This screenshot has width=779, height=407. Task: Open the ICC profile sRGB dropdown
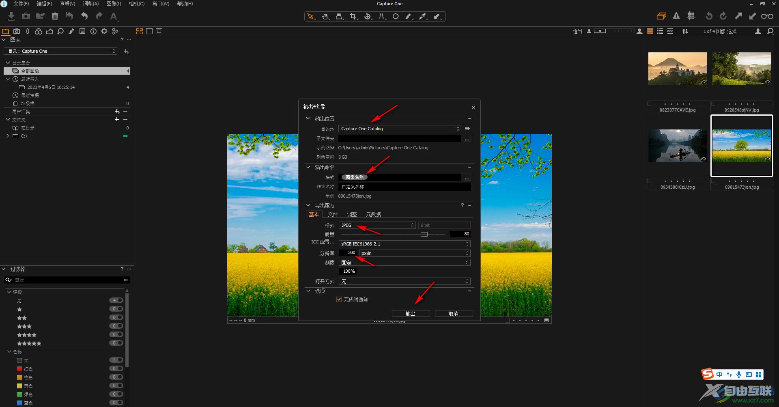(x=405, y=244)
